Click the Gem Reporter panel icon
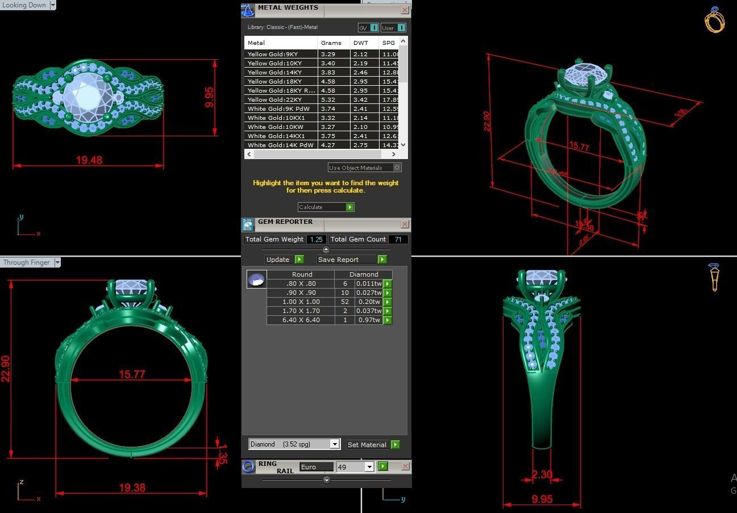 coord(248,224)
